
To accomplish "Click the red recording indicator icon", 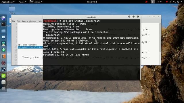I will point(167,2).
